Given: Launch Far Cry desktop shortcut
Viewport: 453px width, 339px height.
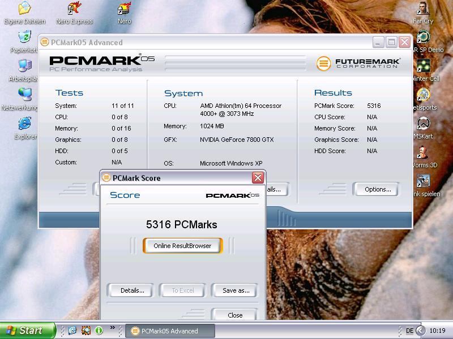Looking at the screenshot, I should pyautogui.click(x=423, y=12).
